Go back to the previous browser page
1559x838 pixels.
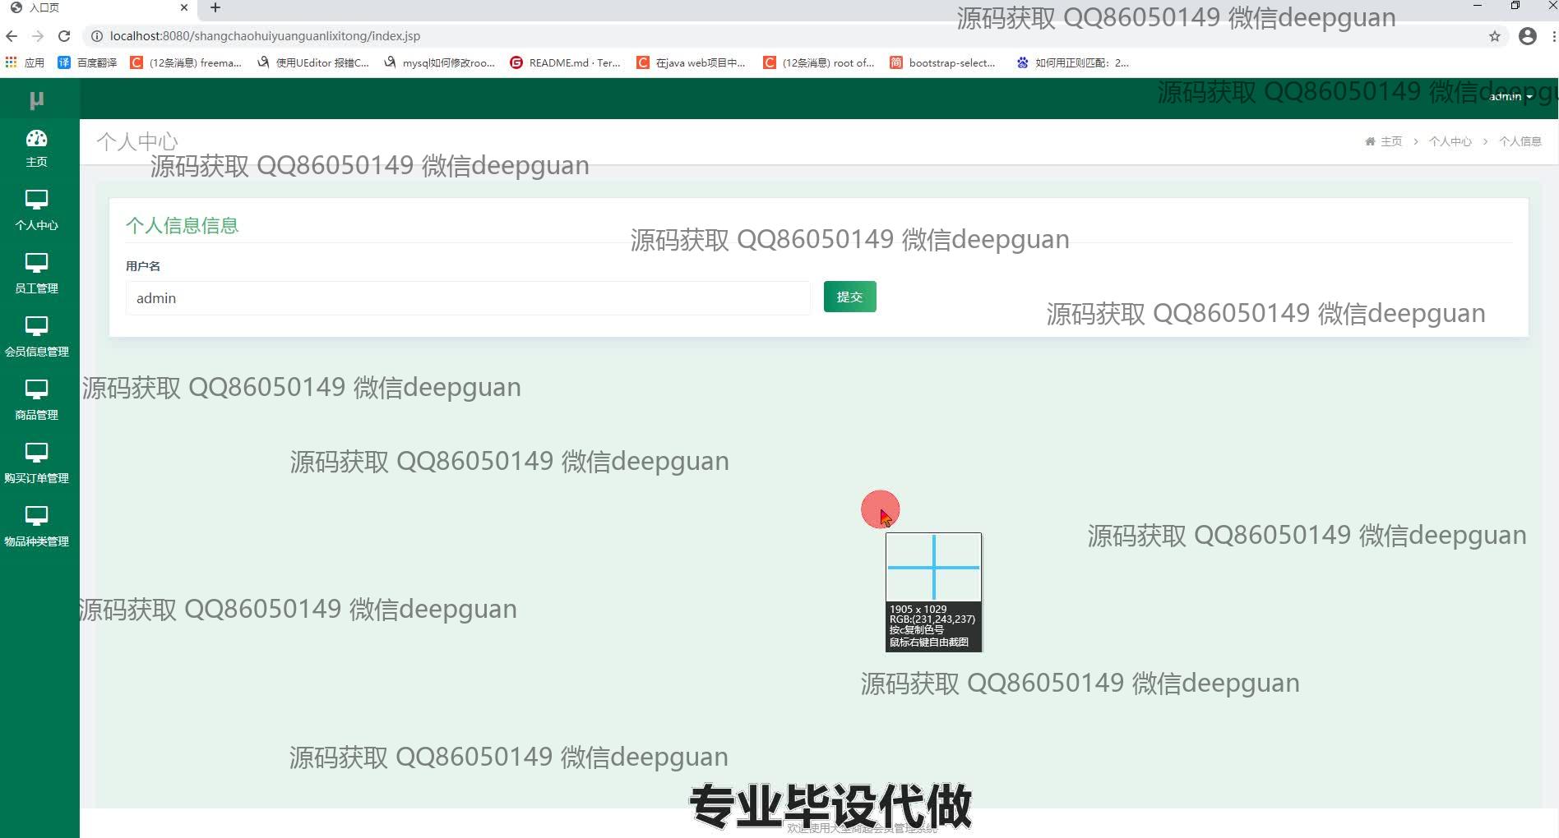[x=12, y=36]
